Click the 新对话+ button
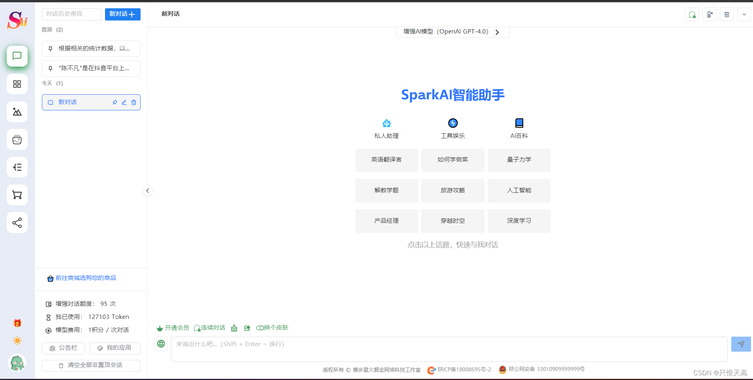Viewport: 753px width, 380px height. click(x=123, y=14)
